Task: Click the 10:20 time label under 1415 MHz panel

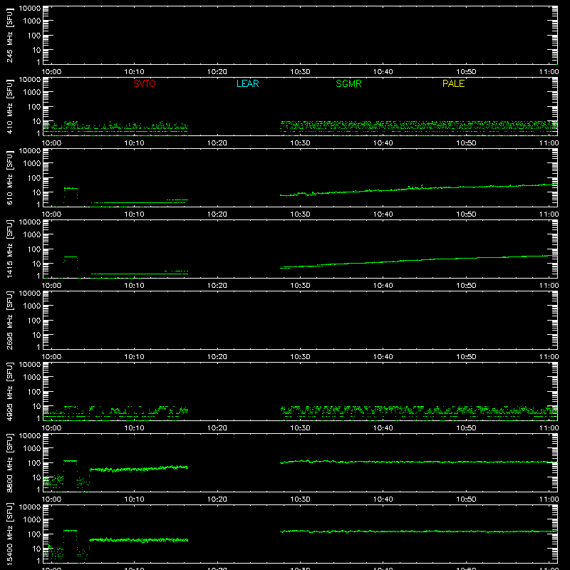Action: [x=217, y=286]
